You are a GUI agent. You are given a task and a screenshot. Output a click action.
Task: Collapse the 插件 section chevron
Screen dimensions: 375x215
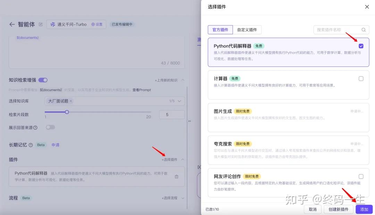pyautogui.click(x=183, y=160)
